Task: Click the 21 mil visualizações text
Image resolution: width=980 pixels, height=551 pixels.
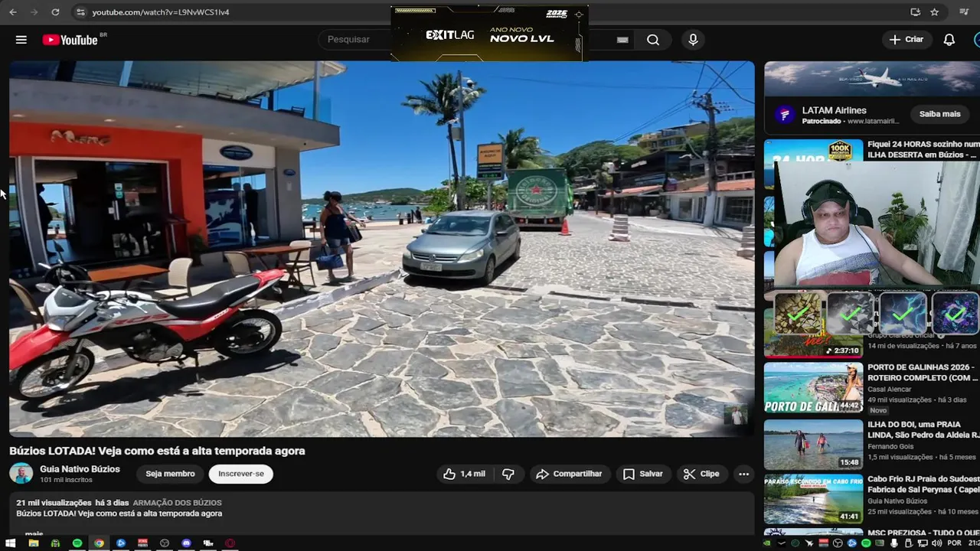Action: click(x=54, y=503)
